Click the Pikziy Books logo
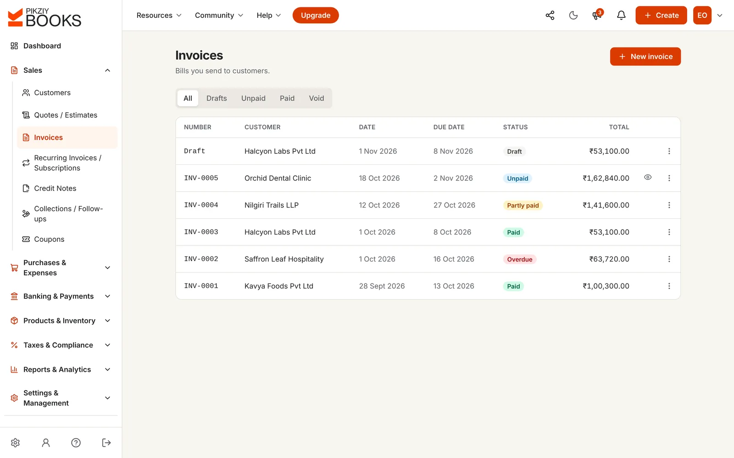 (44, 17)
